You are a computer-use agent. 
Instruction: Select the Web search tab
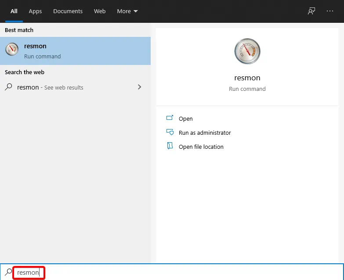100,11
